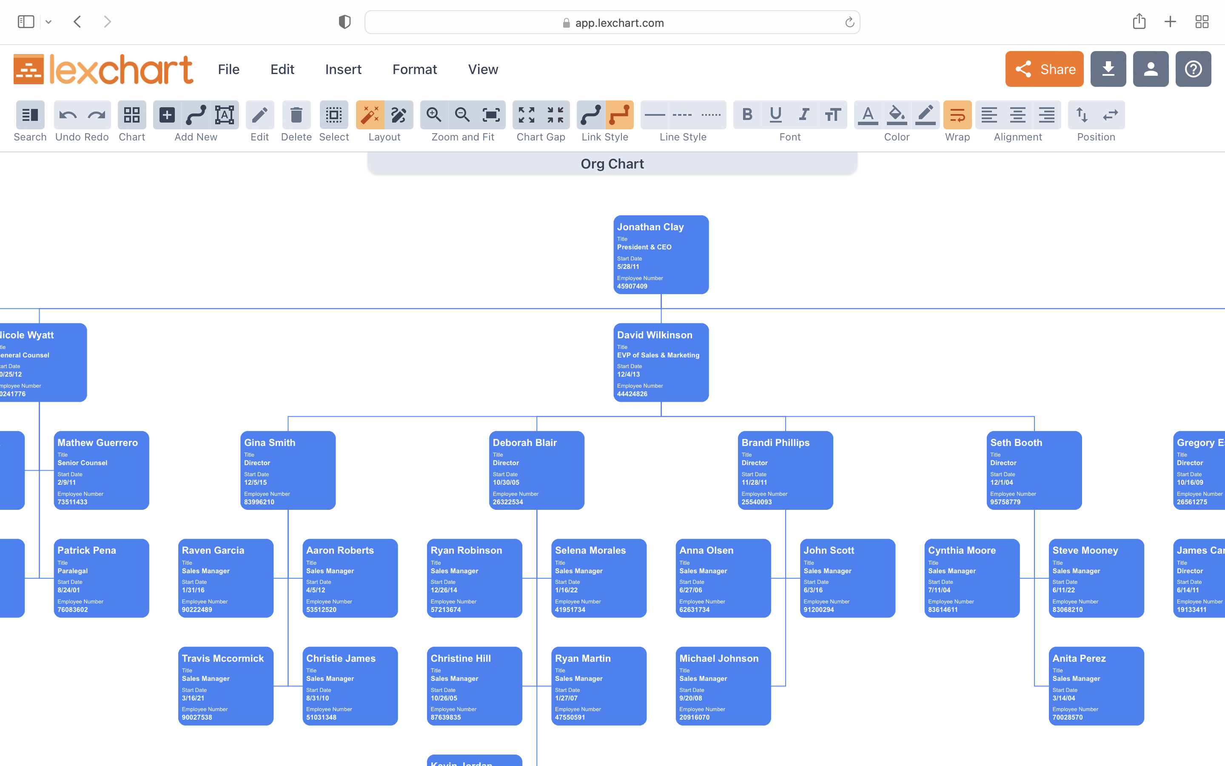Open the Insert menu
The width and height of the screenshot is (1225, 766).
pyautogui.click(x=343, y=69)
